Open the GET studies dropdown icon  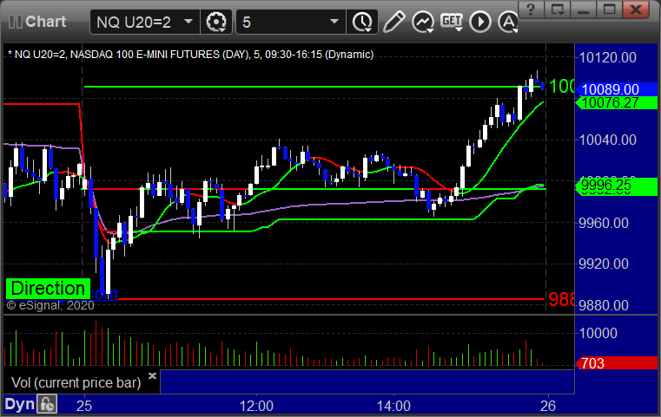[x=452, y=22]
